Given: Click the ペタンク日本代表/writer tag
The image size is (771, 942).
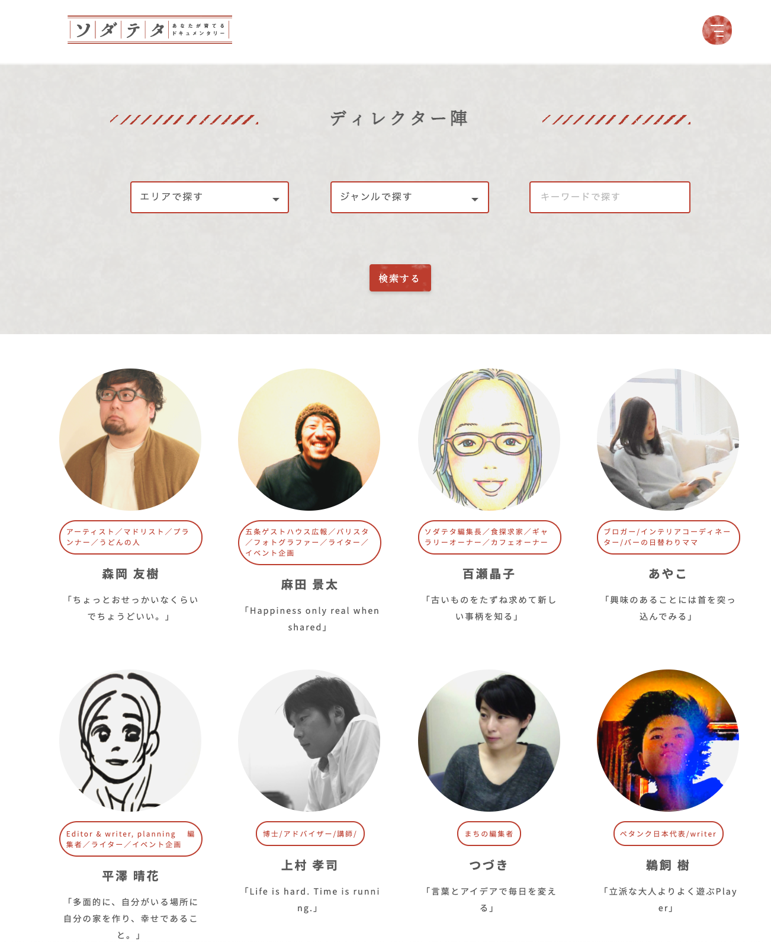Looking at the screenshot, I should click(668, 834).
